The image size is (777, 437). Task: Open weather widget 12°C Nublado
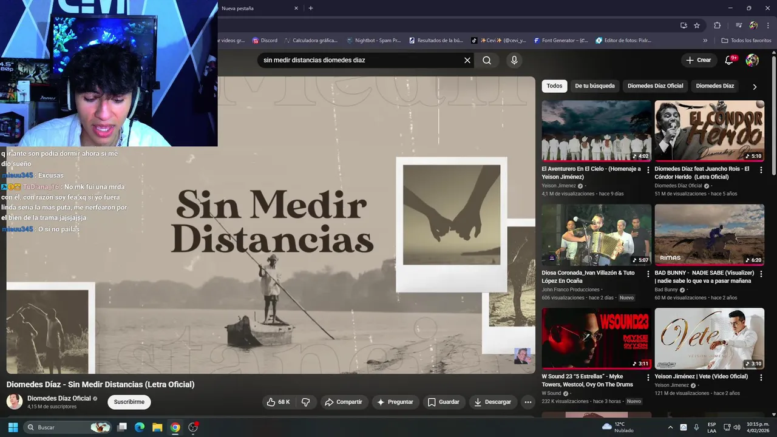[617, 427]
